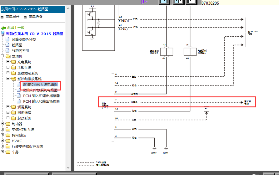Collapse the 发动机 tree node

(2, 56)
